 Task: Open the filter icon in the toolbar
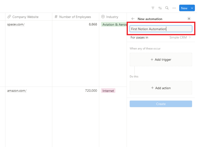[x=153, y=8]
